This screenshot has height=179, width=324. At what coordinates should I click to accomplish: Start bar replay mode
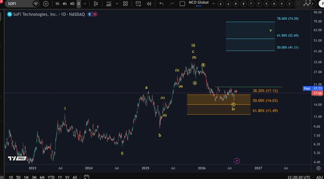pos(149,4)
